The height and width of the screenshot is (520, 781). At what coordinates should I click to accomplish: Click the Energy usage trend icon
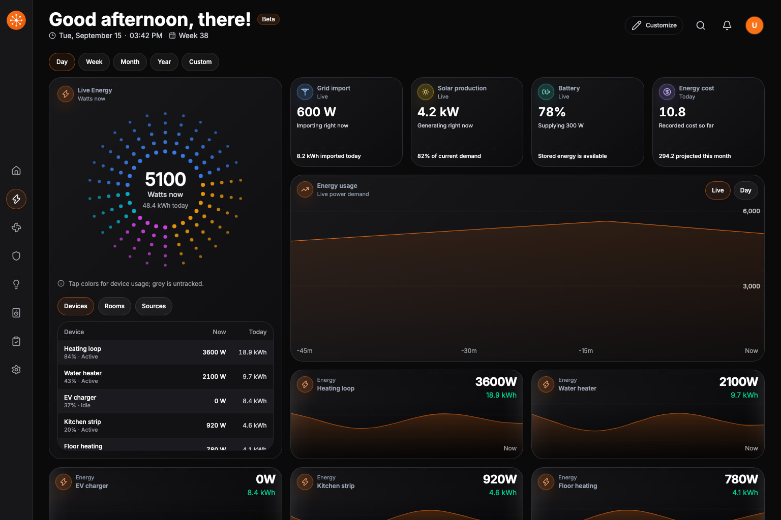pos(305,189)
